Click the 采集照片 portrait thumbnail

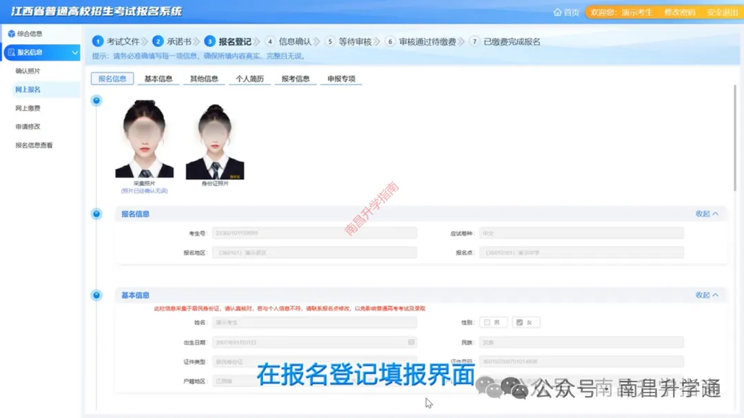click(144, 138)
